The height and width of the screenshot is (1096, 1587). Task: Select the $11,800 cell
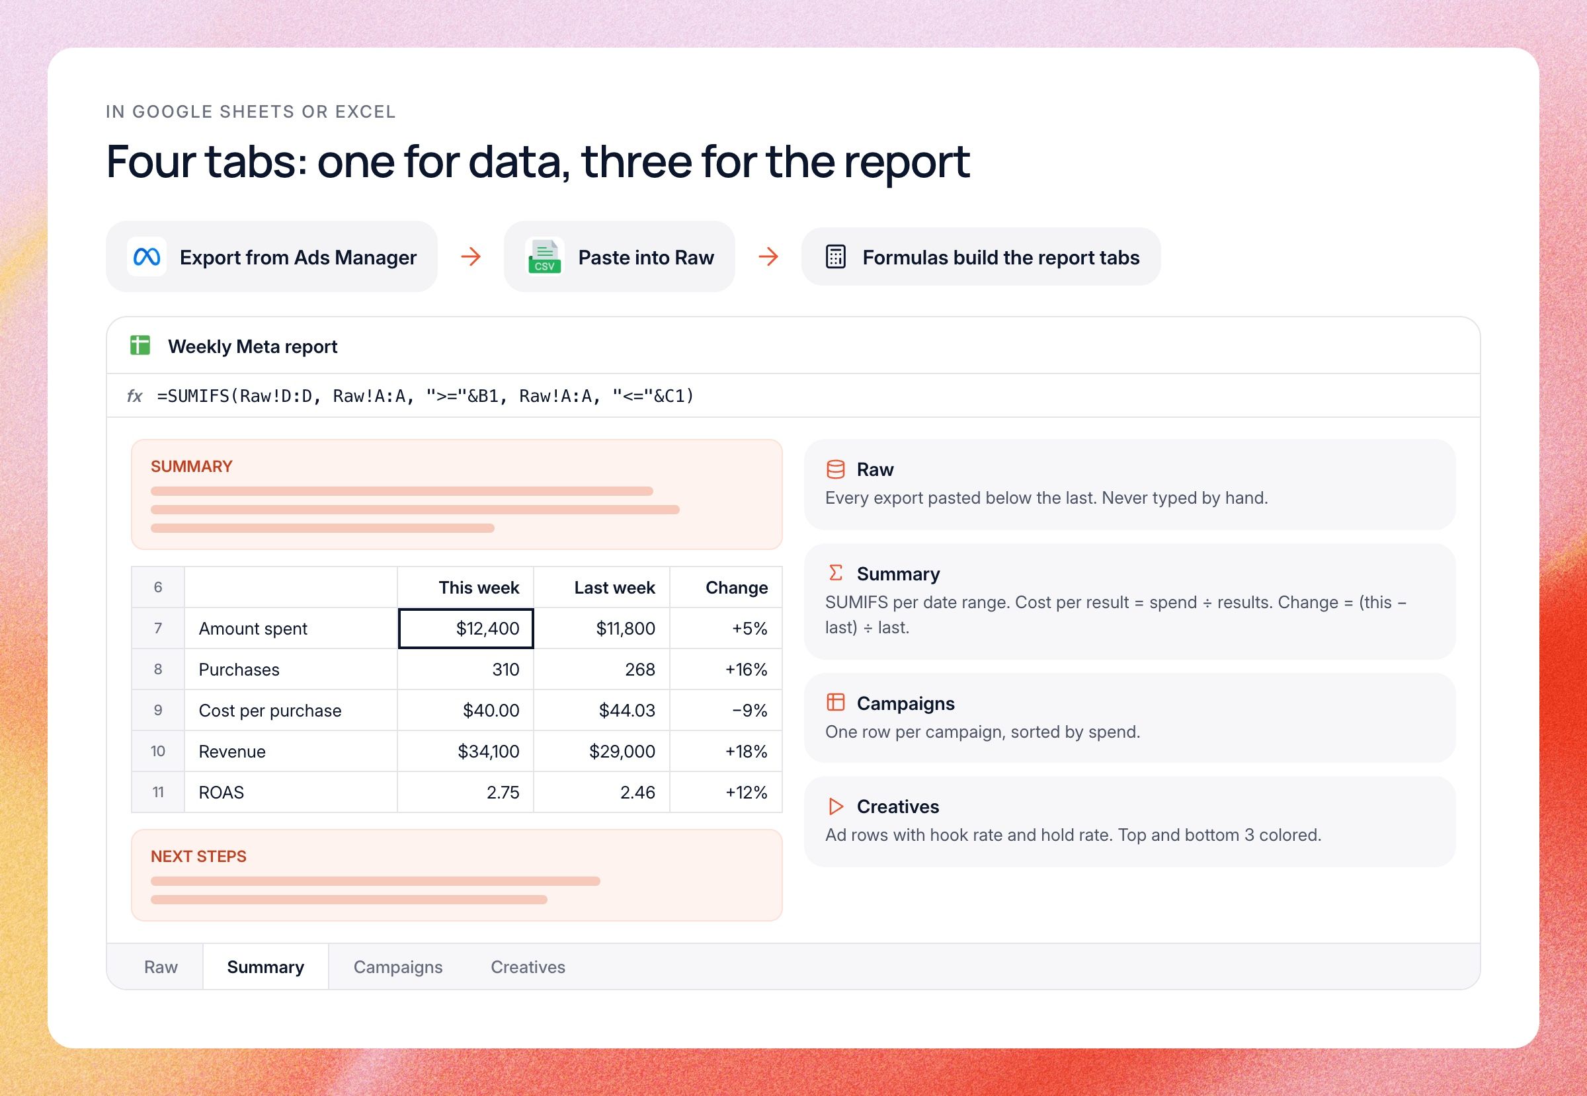pos(602,629)
